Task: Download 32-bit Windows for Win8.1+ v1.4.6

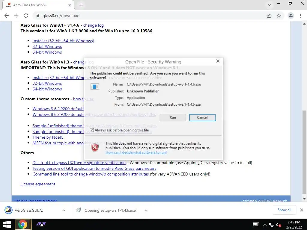Action: (47, 46)
